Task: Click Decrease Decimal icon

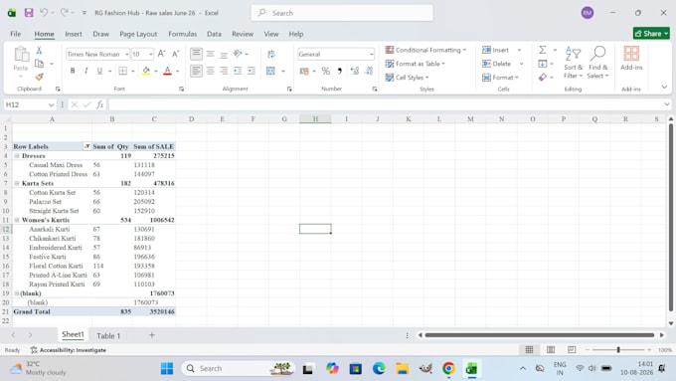Action: (369, 71)
